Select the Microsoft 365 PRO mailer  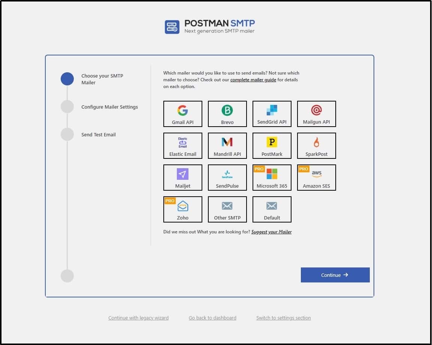(272, 177)
